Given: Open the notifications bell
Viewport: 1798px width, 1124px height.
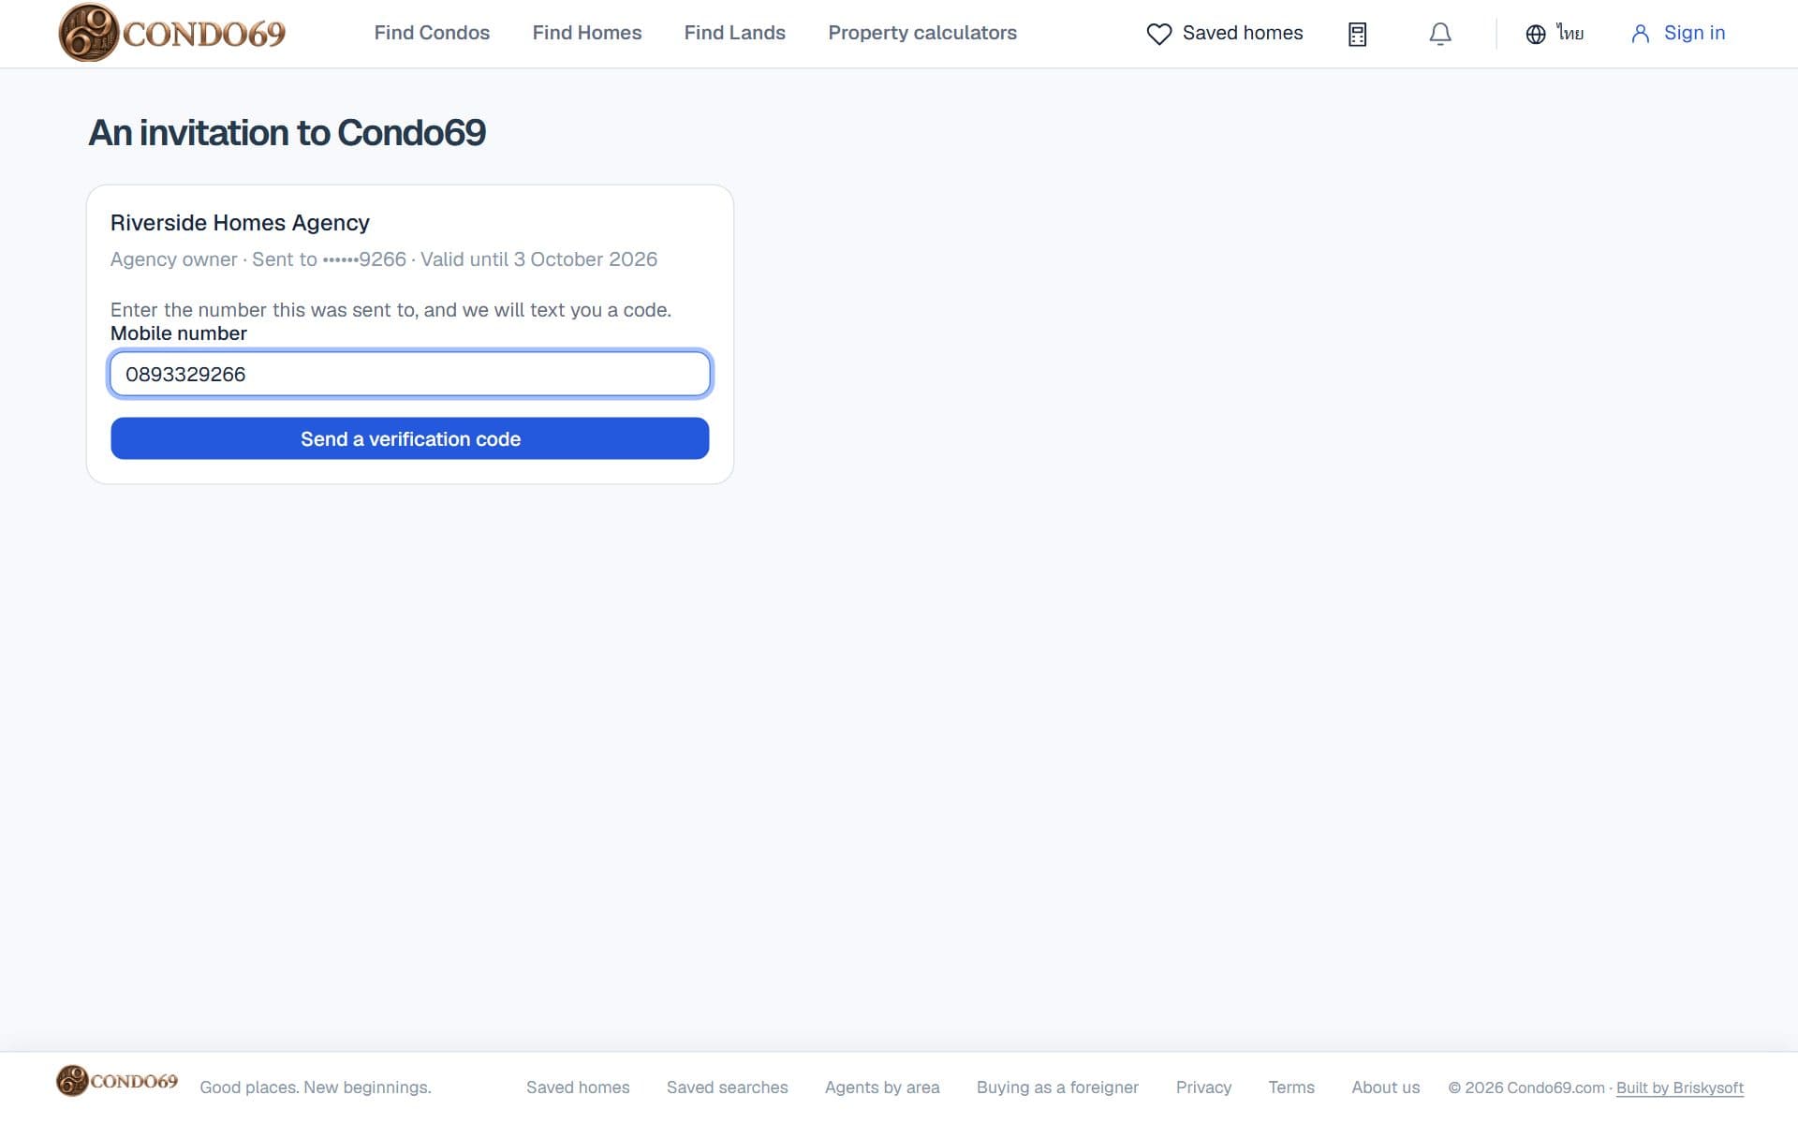Looking at the screenshot, I should (x=1440, y=34).
